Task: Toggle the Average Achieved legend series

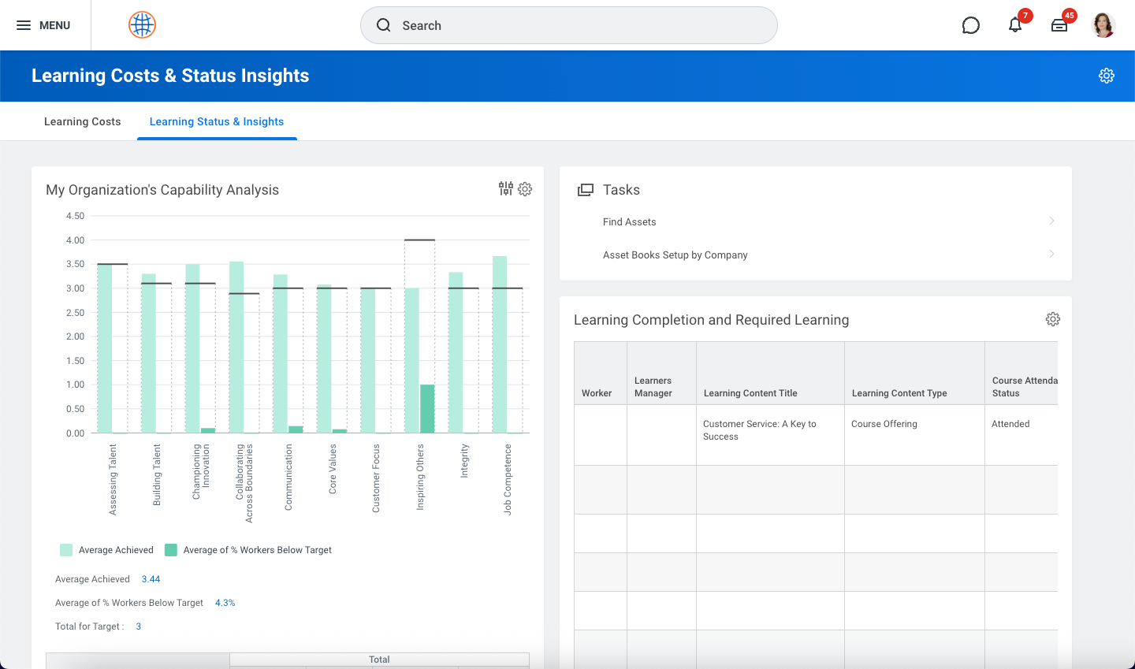Action: coord(106,549)
